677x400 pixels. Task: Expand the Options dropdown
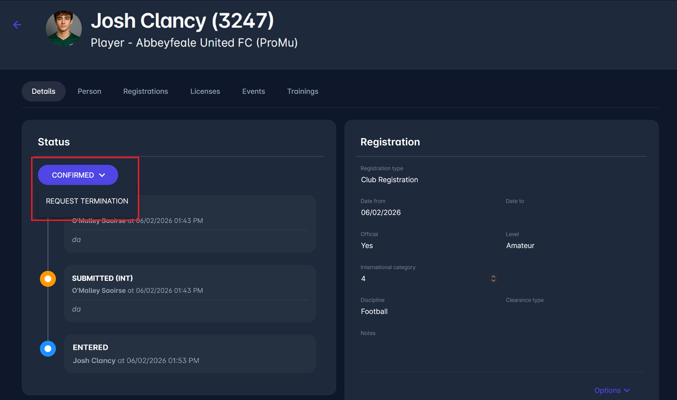pos(612,390)
